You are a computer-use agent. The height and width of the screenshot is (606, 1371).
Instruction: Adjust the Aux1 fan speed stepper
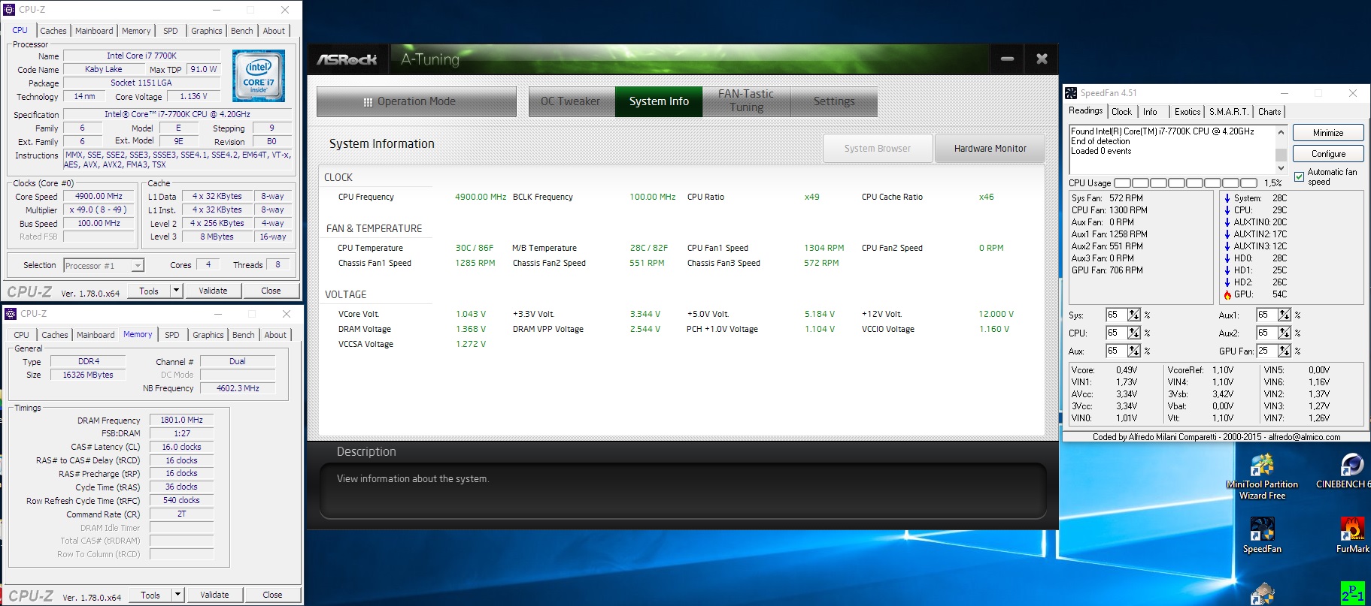point(1285,315)
